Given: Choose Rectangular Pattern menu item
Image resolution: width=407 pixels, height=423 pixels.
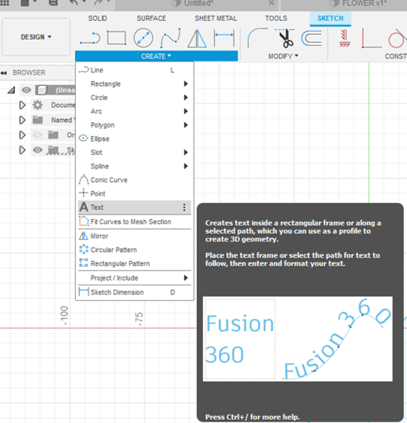Looking at the screenshot, I should click(x=135, y=264).
